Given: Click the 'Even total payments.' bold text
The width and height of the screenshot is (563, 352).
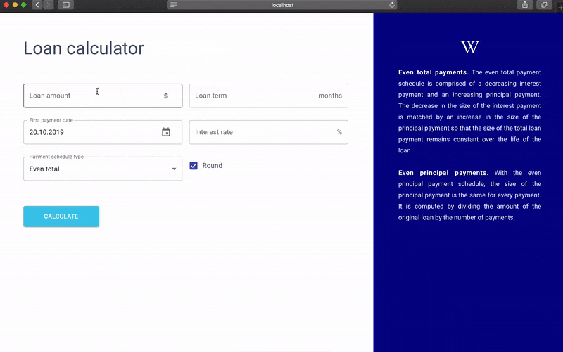Looking at the screenshot, I should [434, 72].
